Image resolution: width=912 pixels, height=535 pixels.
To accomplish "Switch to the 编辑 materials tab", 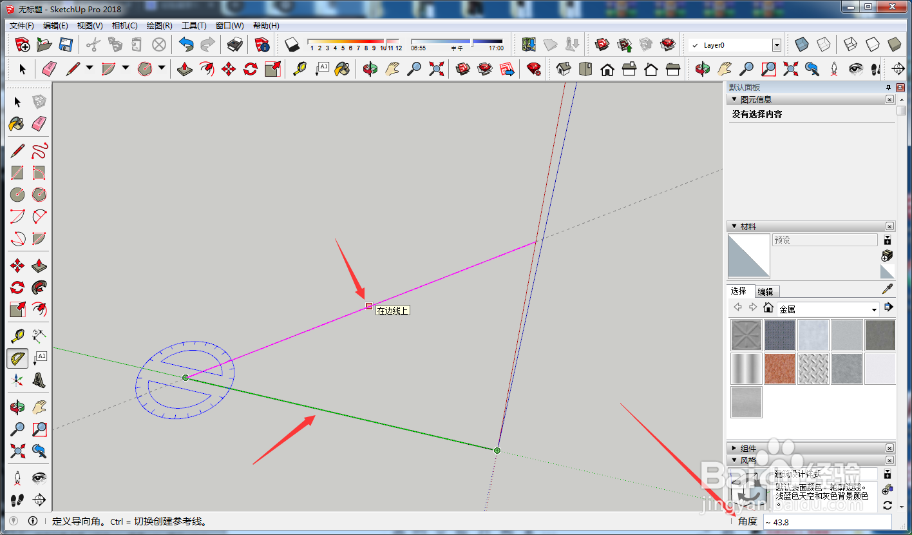I will [765, 291].
